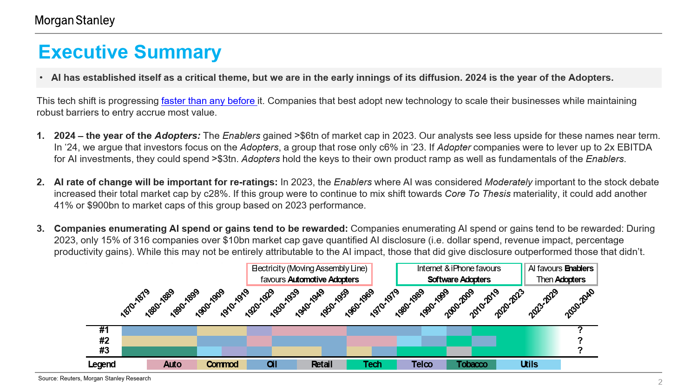Click the 2030-2040 period label
Image resolution: width=697 pixels, height=392 pixels.
(580, 303)
